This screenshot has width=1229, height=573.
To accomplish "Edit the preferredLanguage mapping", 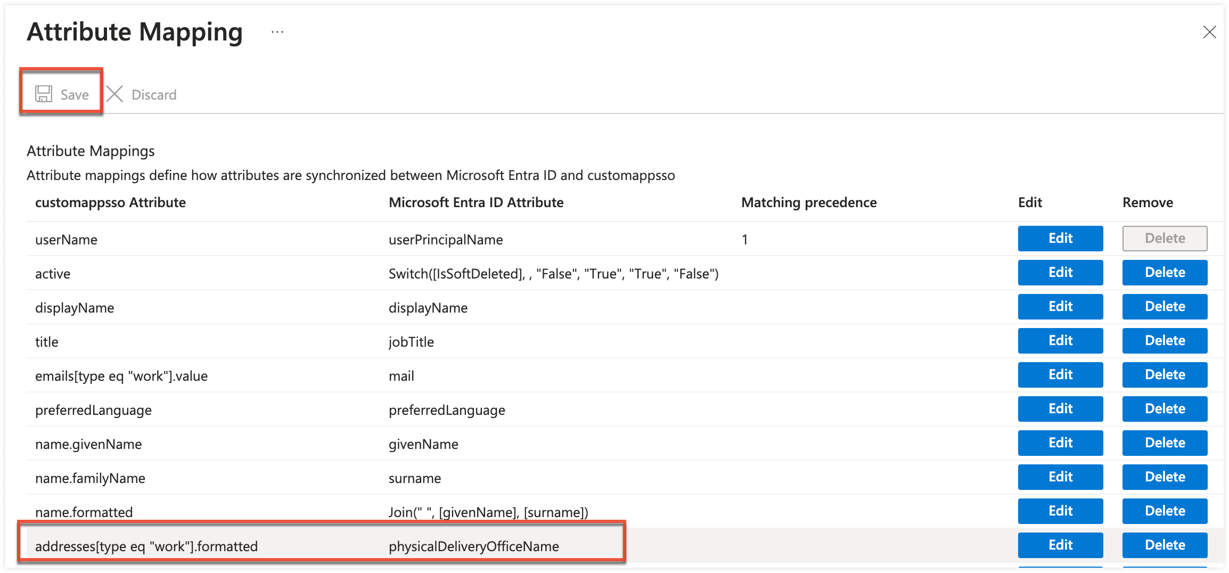I will [x=1060, y=408].
